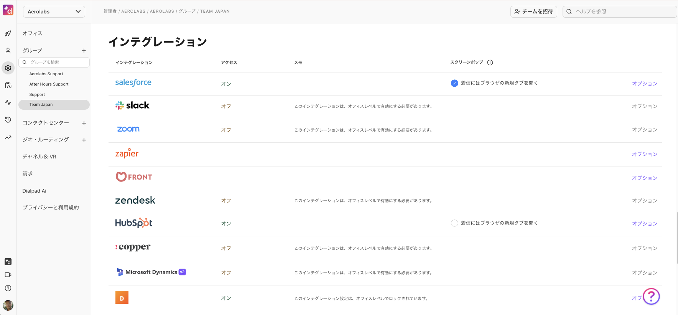The height and width of the screenshot is (315, 678).
Task: Open Front オプション link
Action: pyautogui.click(x=645, y=178)
